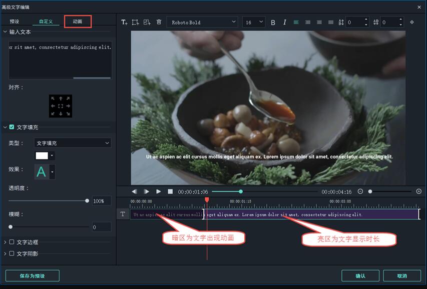The height and width of the screenshot is (289, 427).
Task: Click the 保存为预设 button
Action: (33, 275)
